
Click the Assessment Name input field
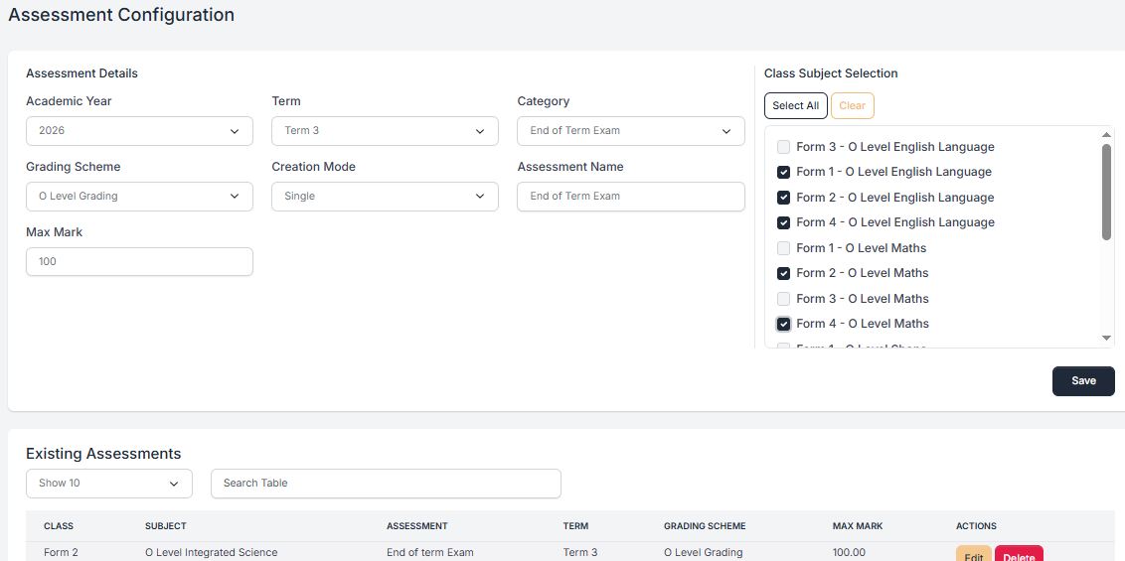(631, 197)
